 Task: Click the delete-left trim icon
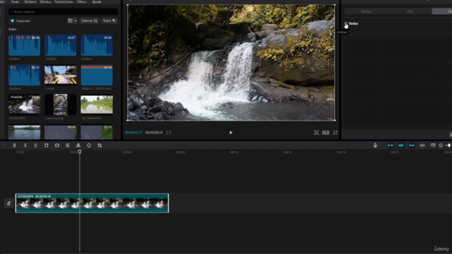(25, 145)
